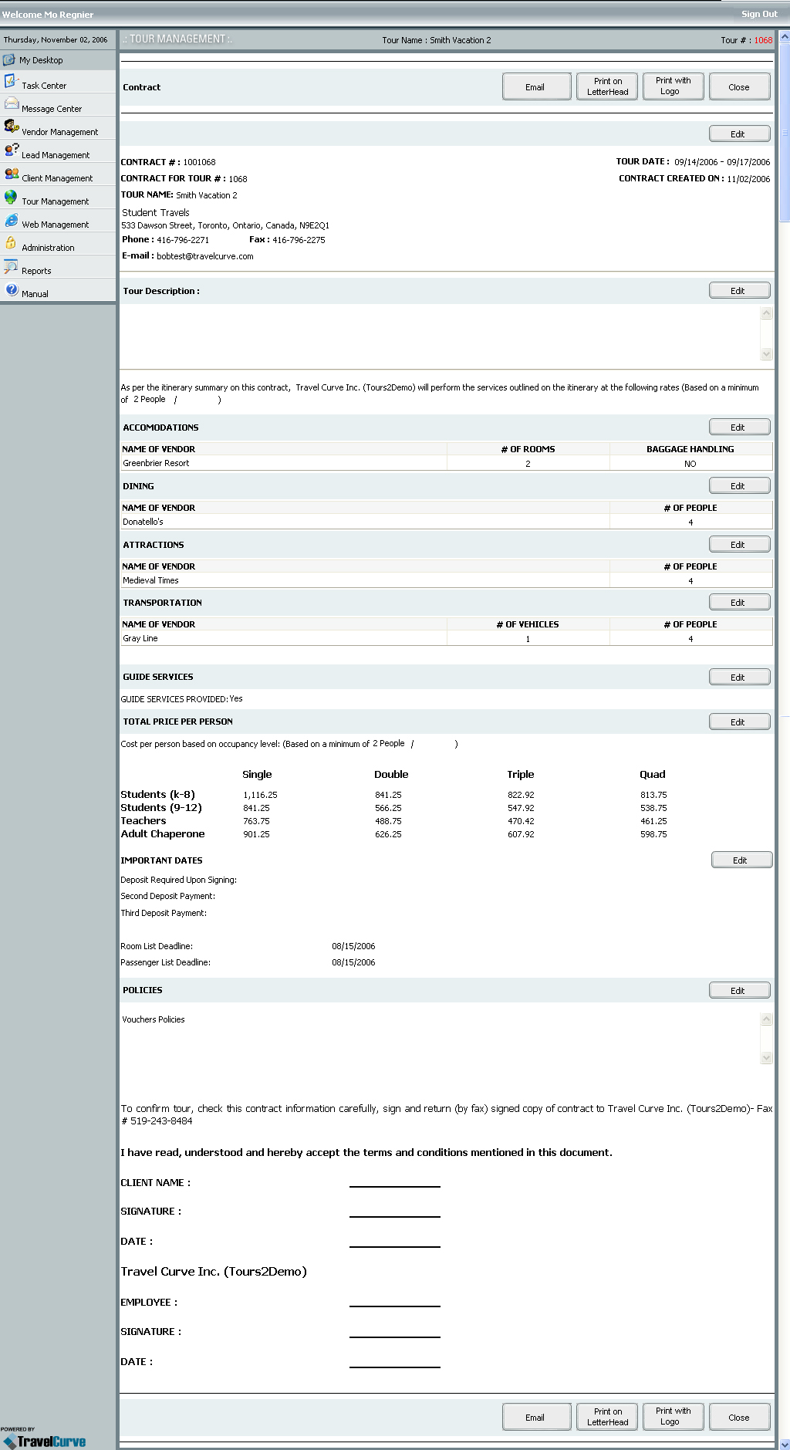Click the My Desktop icon in sidebar
This screenshot has width=790, height=1450.
pyautogui.click(x=9, y=59)
